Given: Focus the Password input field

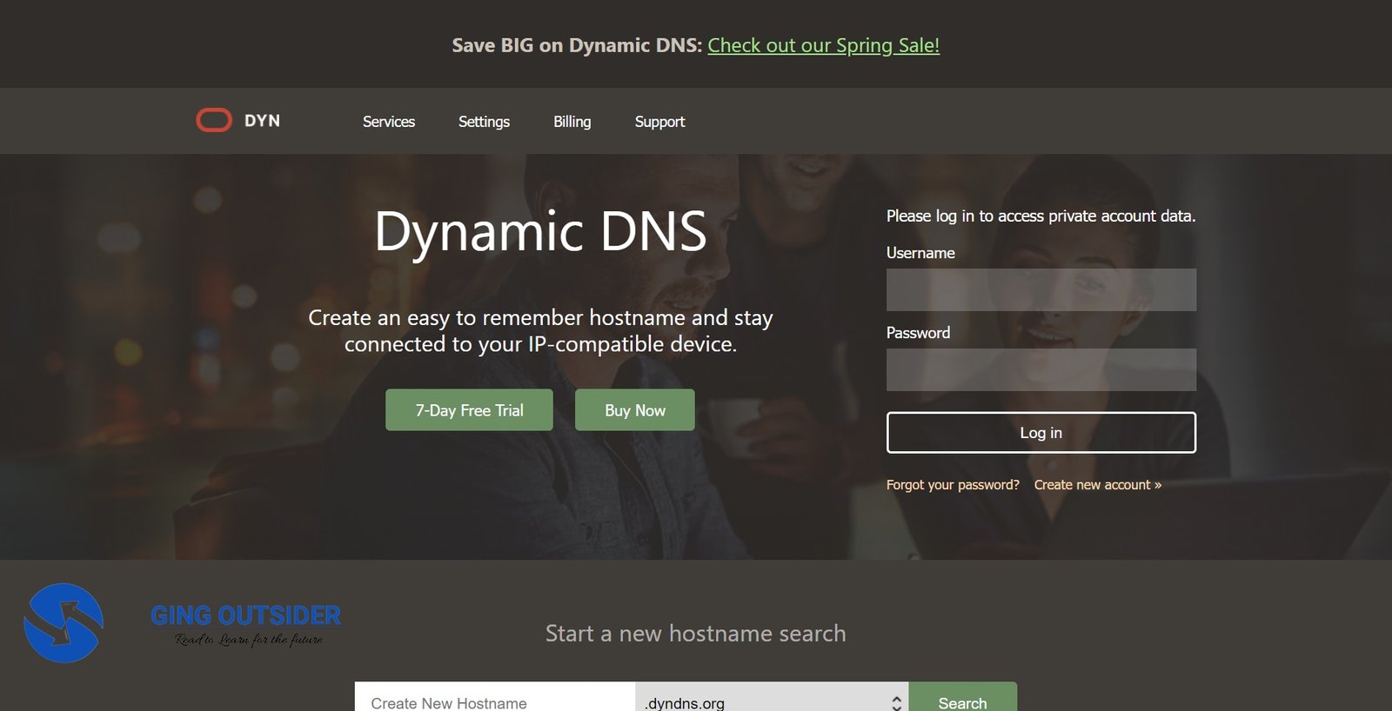Looking at the screenshot, I should 1041,369.
